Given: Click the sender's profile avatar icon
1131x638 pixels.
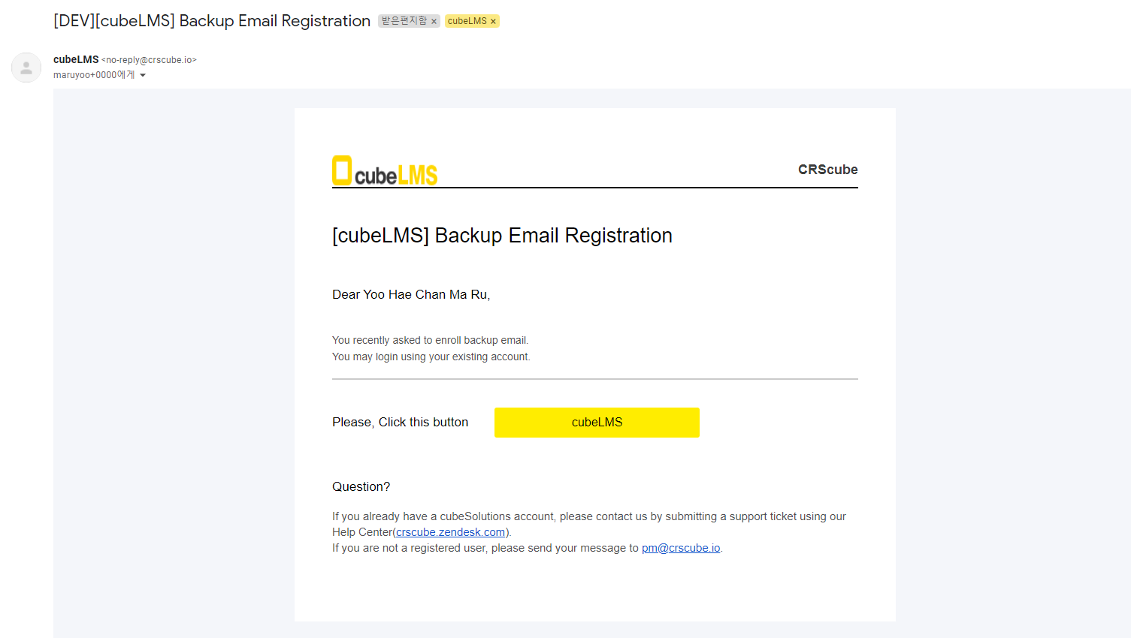Looking at the screenshot, I should click(26, 68).
